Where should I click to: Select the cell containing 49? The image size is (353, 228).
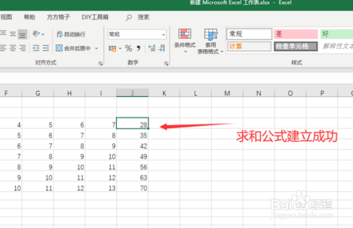[132, 155]
